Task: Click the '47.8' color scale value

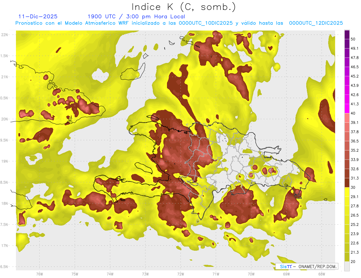Action: tap(355, 58)
